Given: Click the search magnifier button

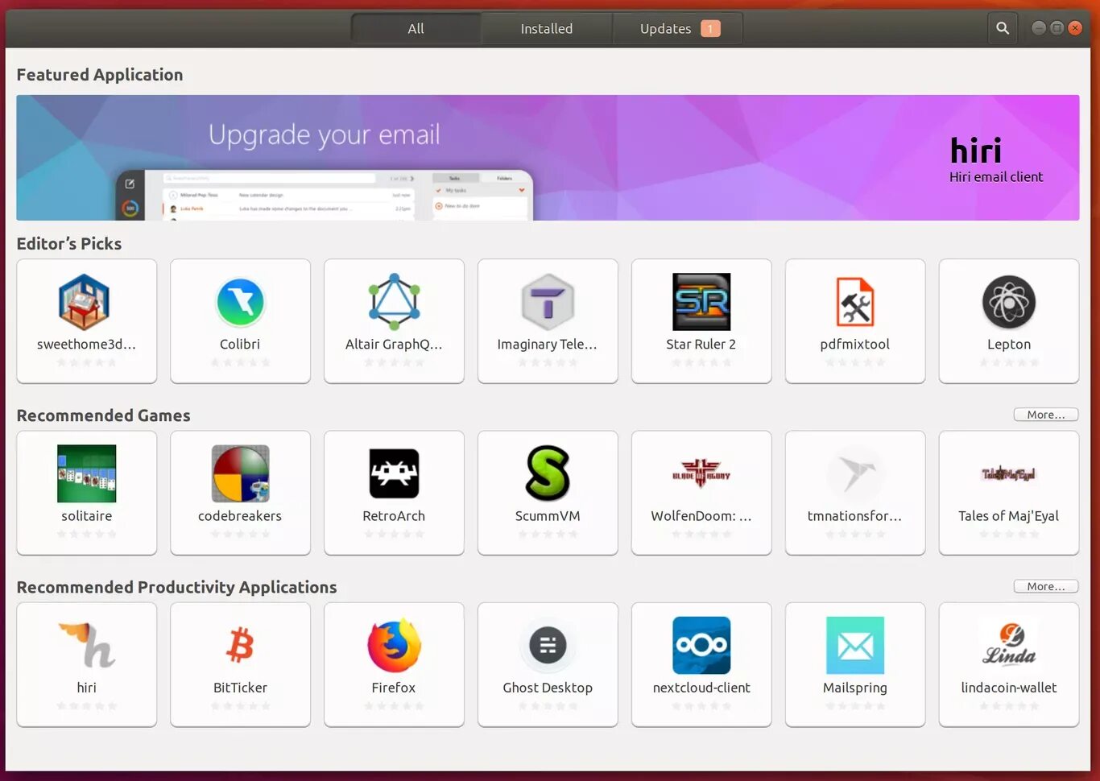Looking at the screenshot, I should [1003, 28].
